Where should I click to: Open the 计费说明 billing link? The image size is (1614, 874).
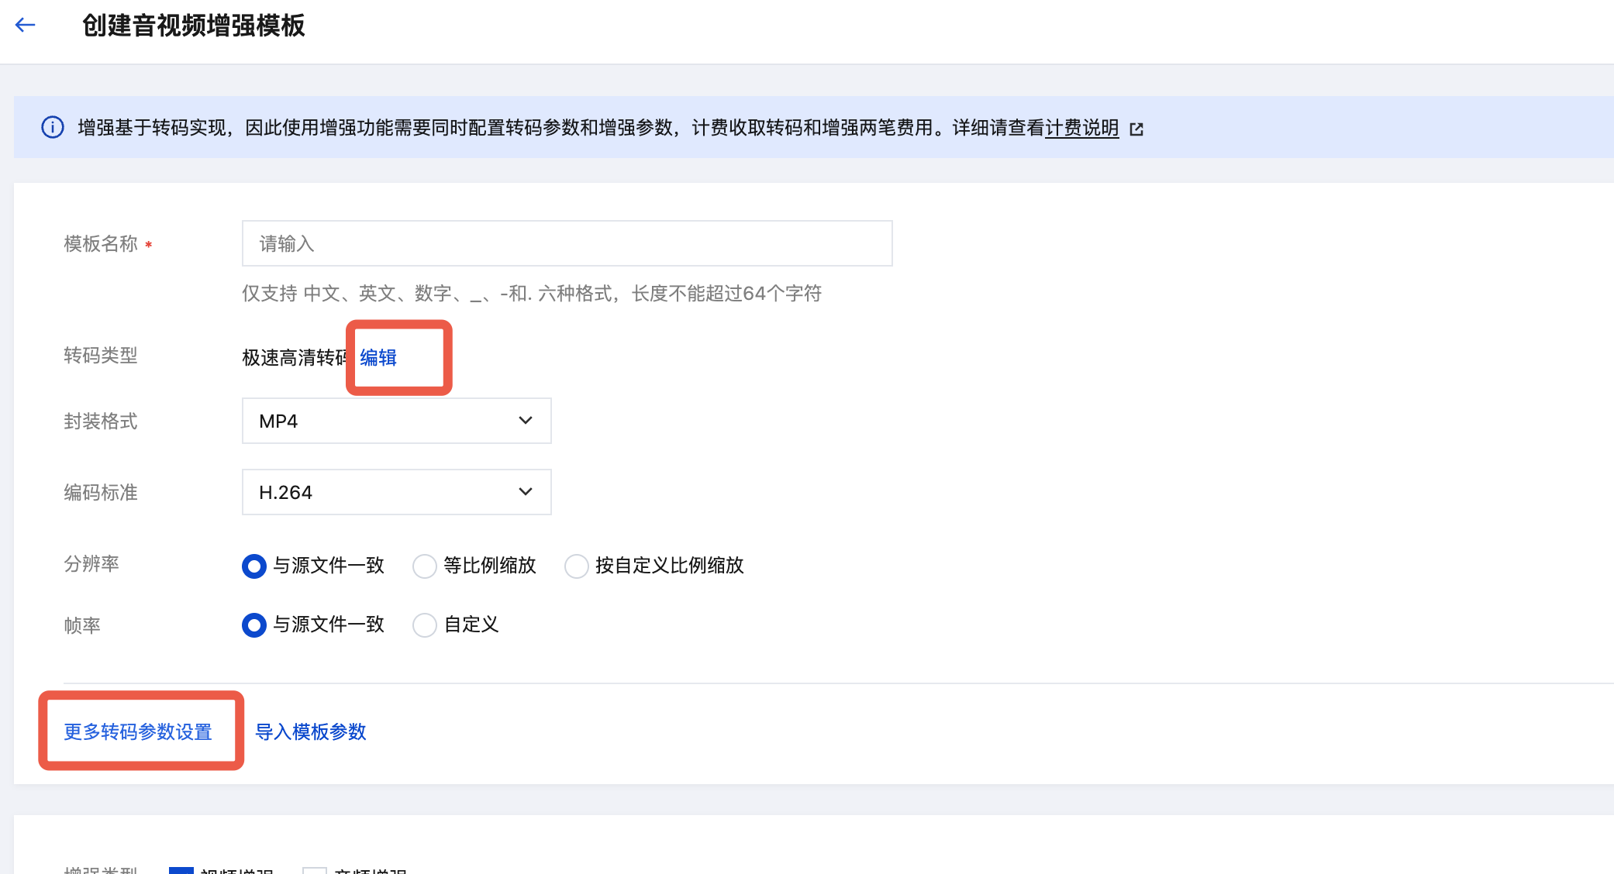click(1081, 128)
